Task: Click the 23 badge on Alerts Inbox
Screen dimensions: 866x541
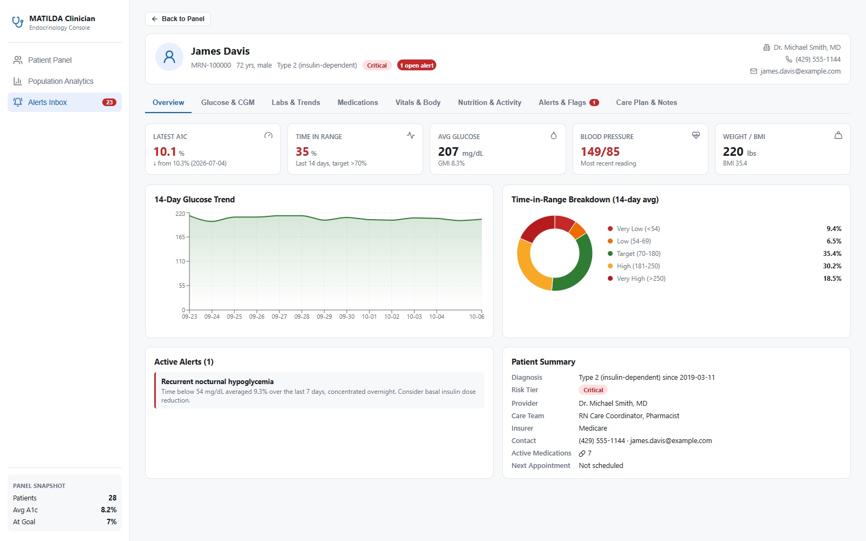Action: click(x=109, y=102)
